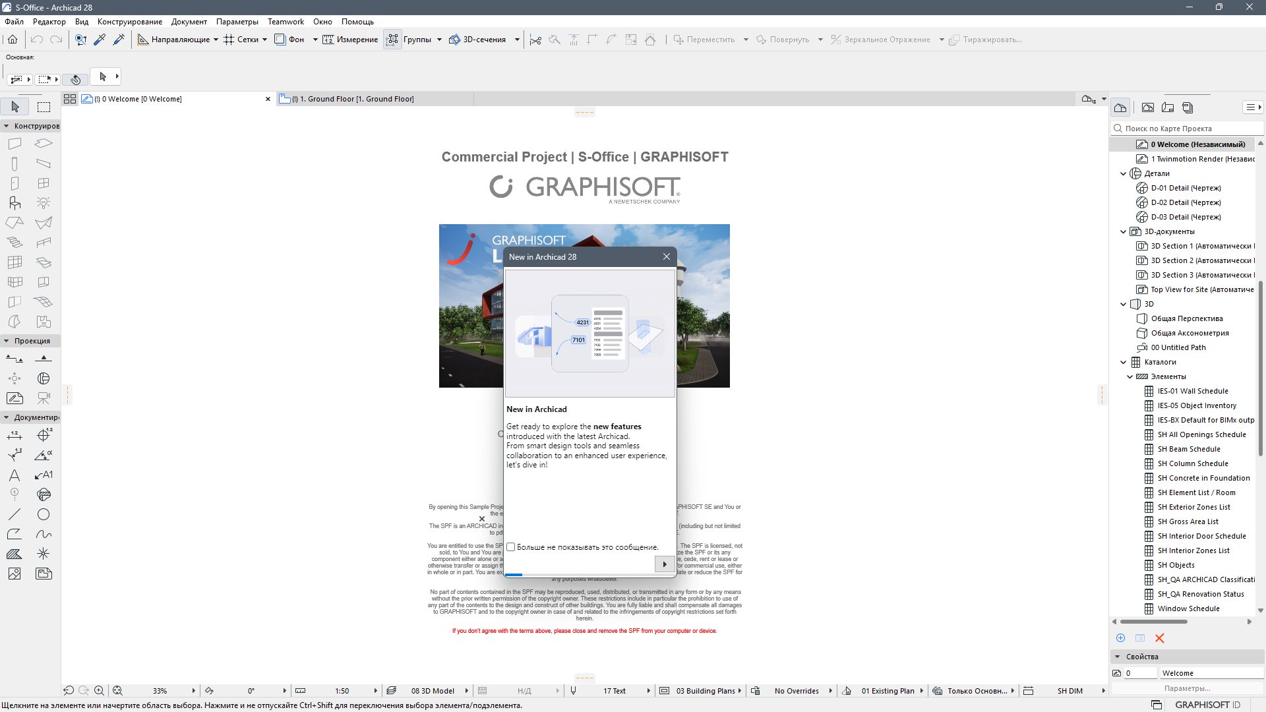Collapse the Свойства panel section
Viewport: 1266px width, 712px height.
click(1118, 657)
